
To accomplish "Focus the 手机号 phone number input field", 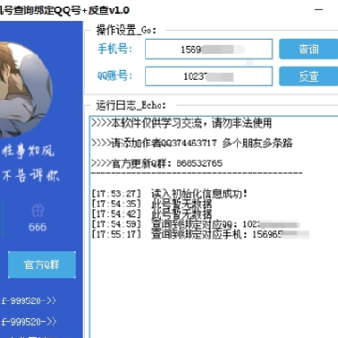I will tap(208, 50).
